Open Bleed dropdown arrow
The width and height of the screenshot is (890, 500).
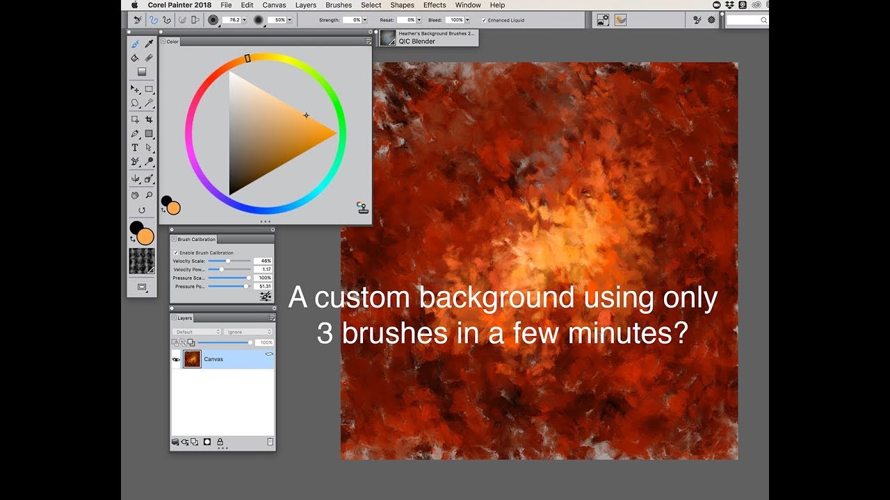pos(467,20)
